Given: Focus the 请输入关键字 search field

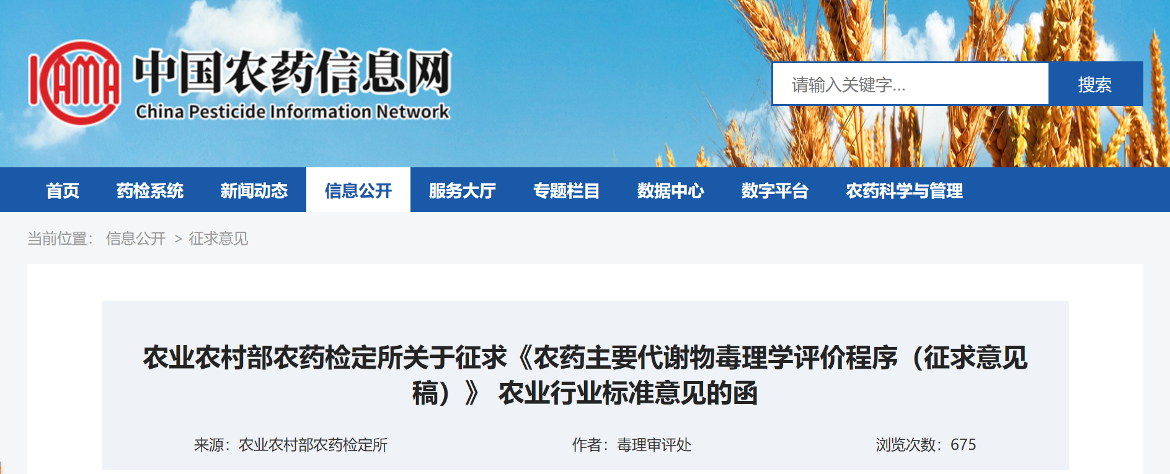Looking at the screenshot, I should coord(910,84).
